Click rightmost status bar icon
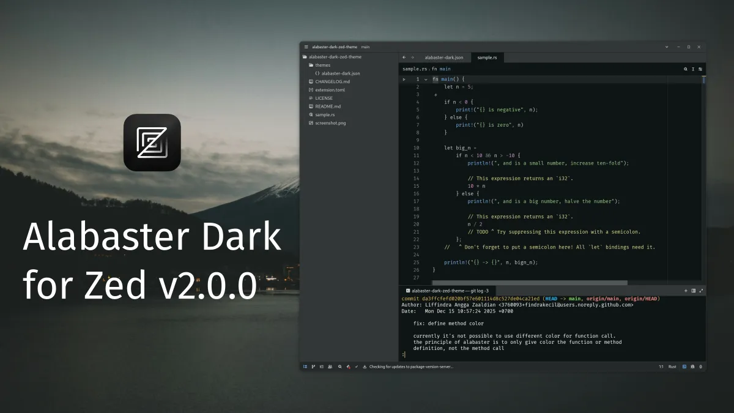The image size is (734, 413). coord(700,366)
